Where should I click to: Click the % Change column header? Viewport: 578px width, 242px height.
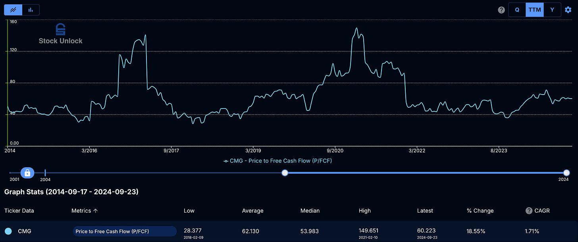pos(480,211)
